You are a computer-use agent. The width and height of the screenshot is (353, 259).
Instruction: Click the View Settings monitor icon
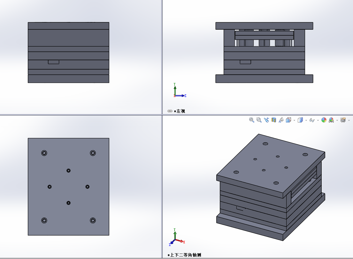[x=343, y=120]
